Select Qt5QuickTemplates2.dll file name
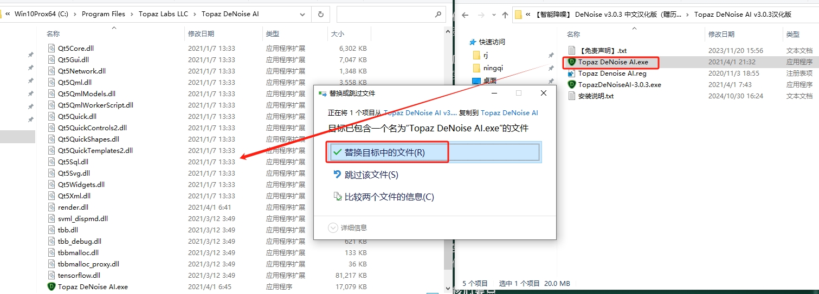819x294 pixels. [x=95, y=150]
